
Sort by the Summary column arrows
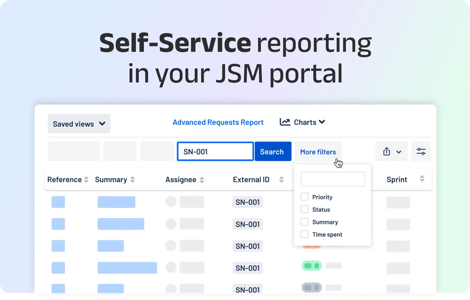coord(132,180)
